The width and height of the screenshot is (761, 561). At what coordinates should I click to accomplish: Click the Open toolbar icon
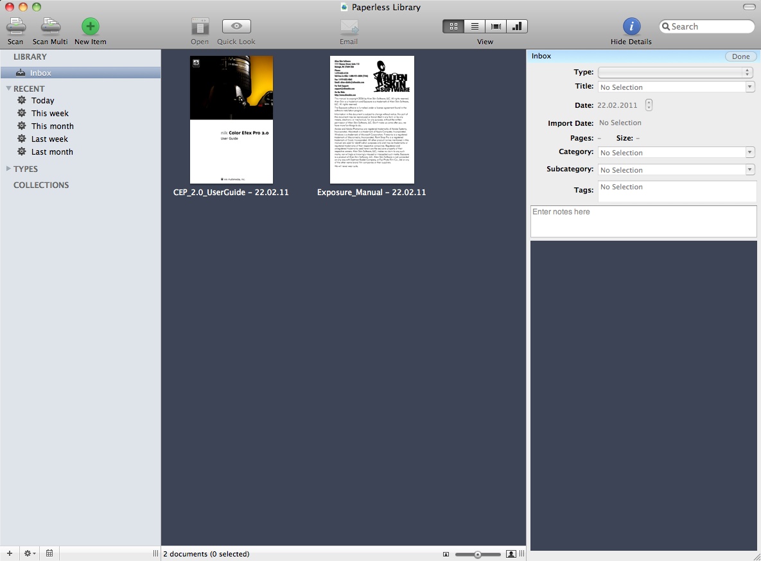tap(200, 26)
